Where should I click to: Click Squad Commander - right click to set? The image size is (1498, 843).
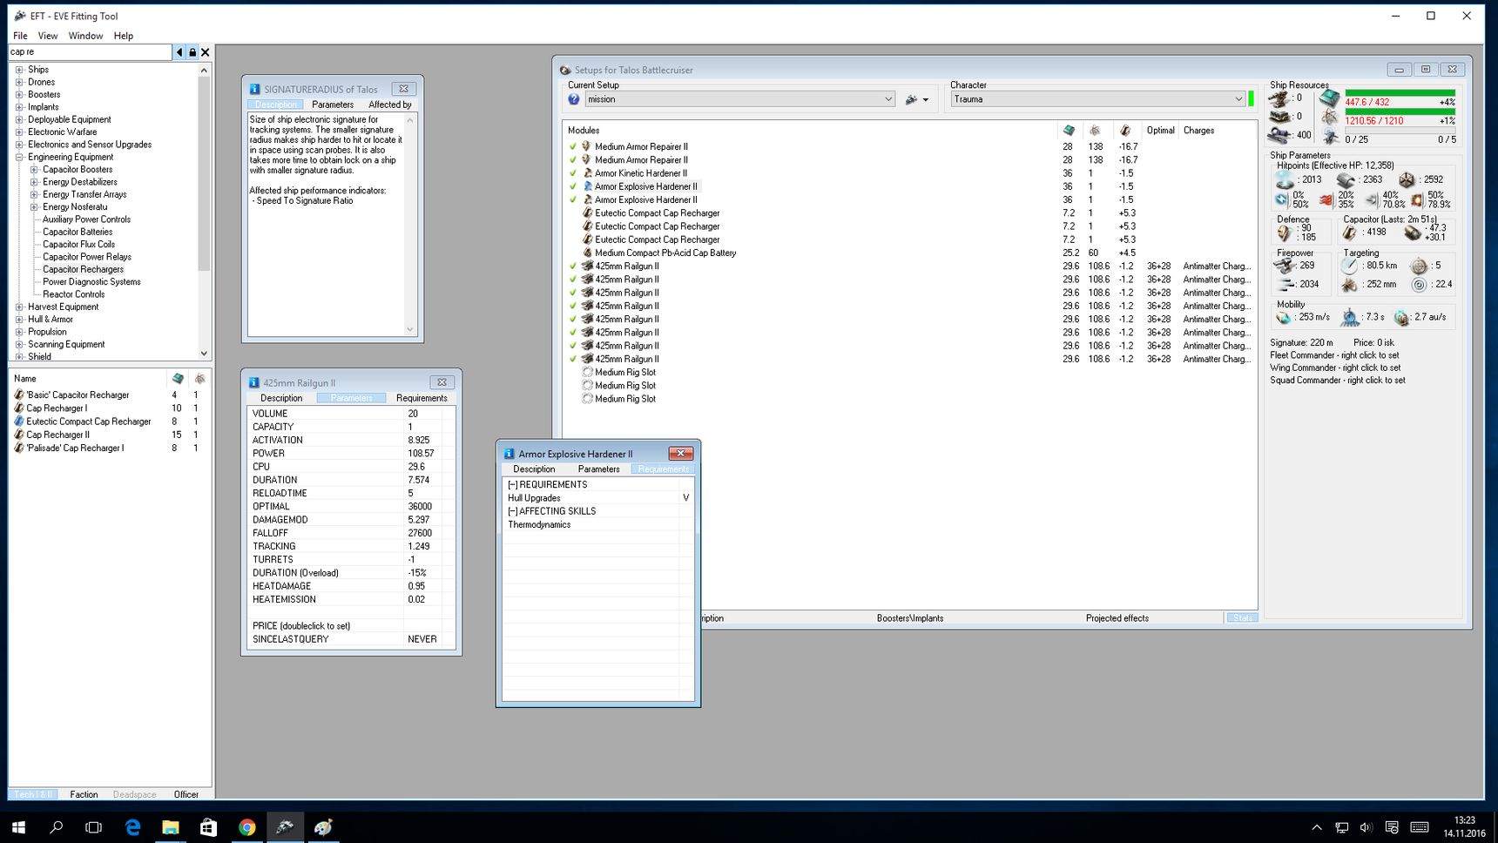[1338, 381]
